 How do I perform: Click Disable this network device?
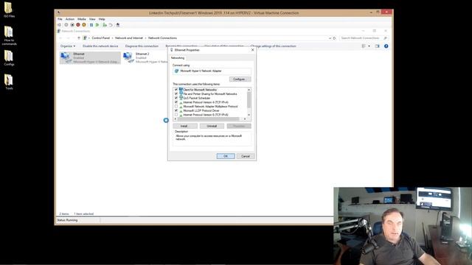[x=100, y=46]
